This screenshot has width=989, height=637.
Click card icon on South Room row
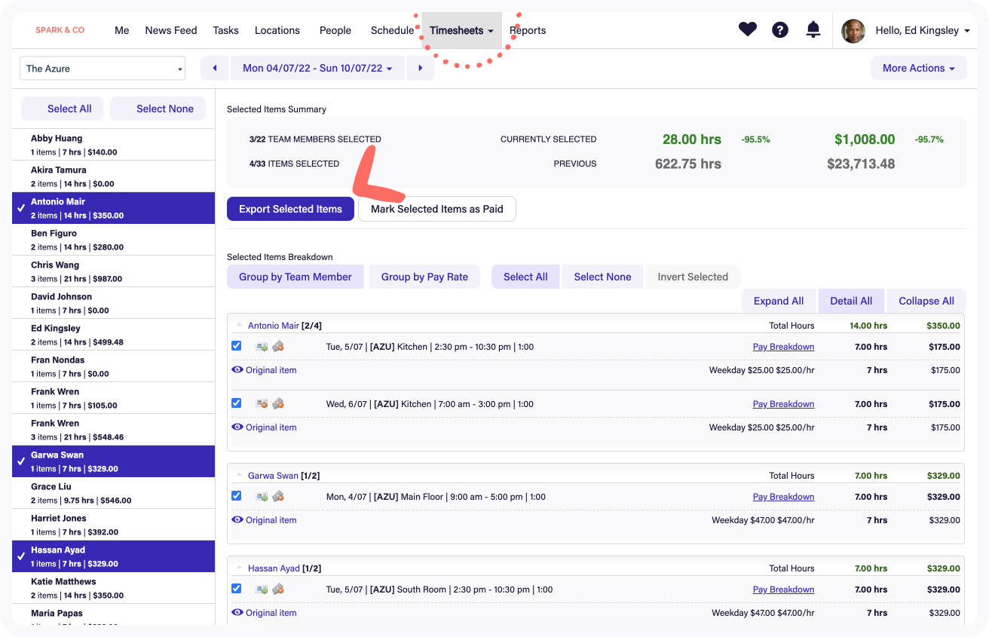tap(262, 590)
